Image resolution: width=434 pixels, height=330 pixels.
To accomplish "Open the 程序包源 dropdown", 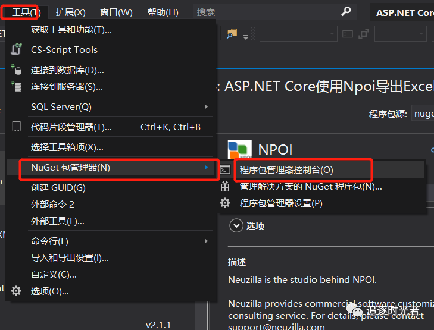I will (423, 114).
